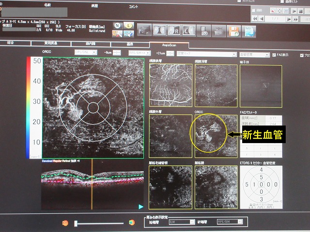
Task: Click the printer-style icon in toolbar
Action: 144,30
